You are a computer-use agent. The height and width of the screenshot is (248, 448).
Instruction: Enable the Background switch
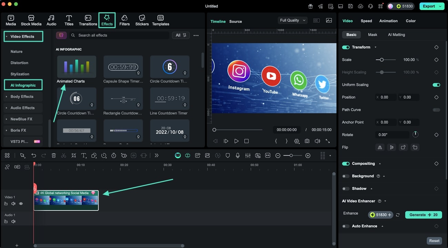click(346, 176)
